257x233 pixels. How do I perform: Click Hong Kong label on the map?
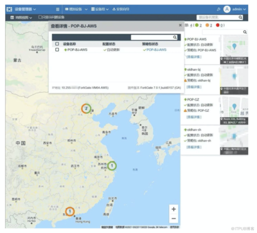coord(83,221)
